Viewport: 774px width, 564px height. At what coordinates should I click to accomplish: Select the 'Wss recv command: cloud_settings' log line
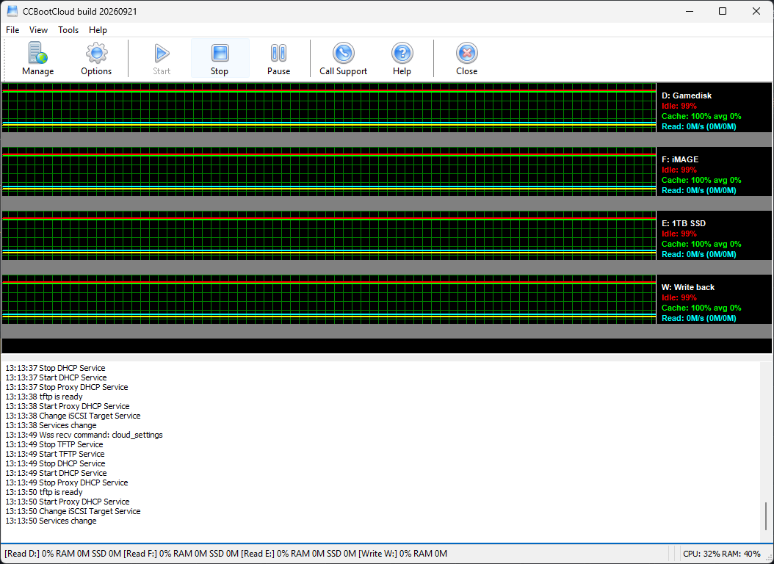pyautogui.click(x=84, y=435)
